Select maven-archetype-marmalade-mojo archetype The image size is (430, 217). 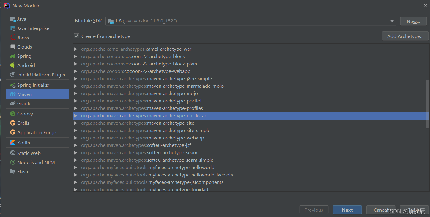pos(251,86)
